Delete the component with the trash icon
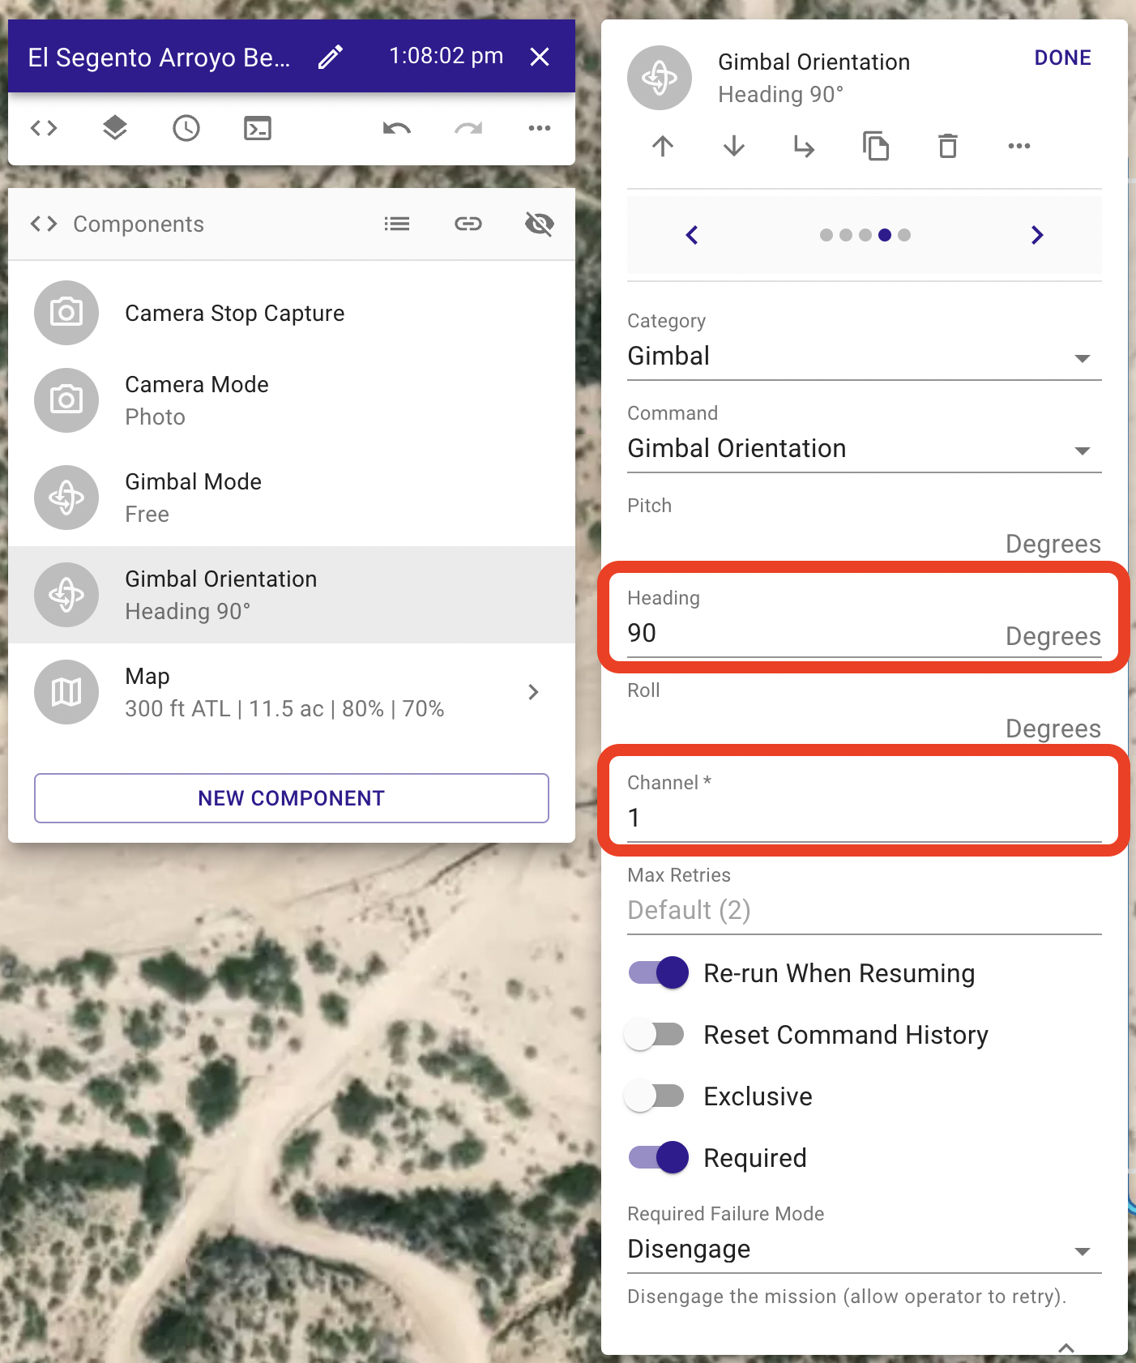 947,147
